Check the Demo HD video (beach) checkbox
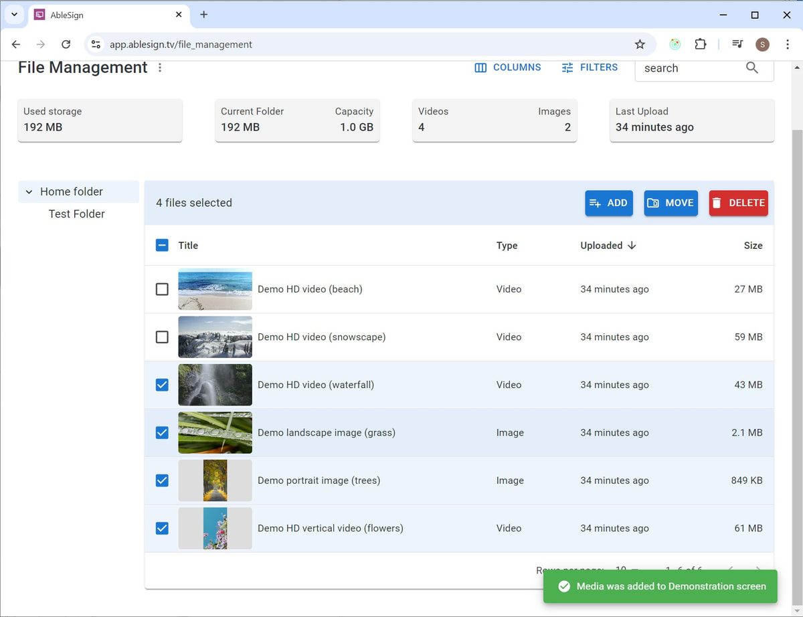The height and width of the screenshot is (617, 803). coord(161,289)
